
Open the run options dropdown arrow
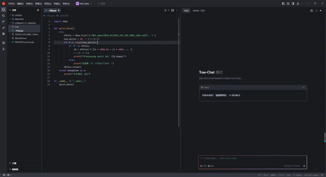pyautogui.click(x=168, y=10)
